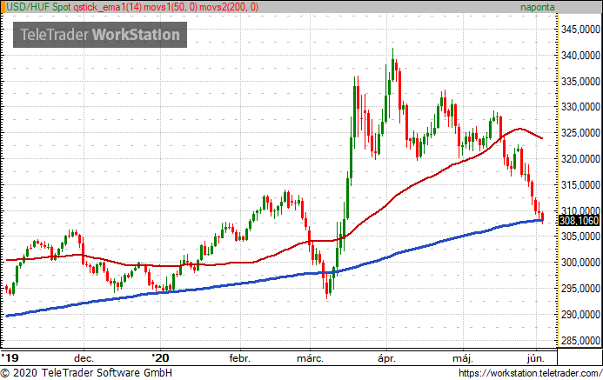The height and width of the screenshot is (380, 603).
Task: Click the 290,0000 price axis label
Action: 580,315
